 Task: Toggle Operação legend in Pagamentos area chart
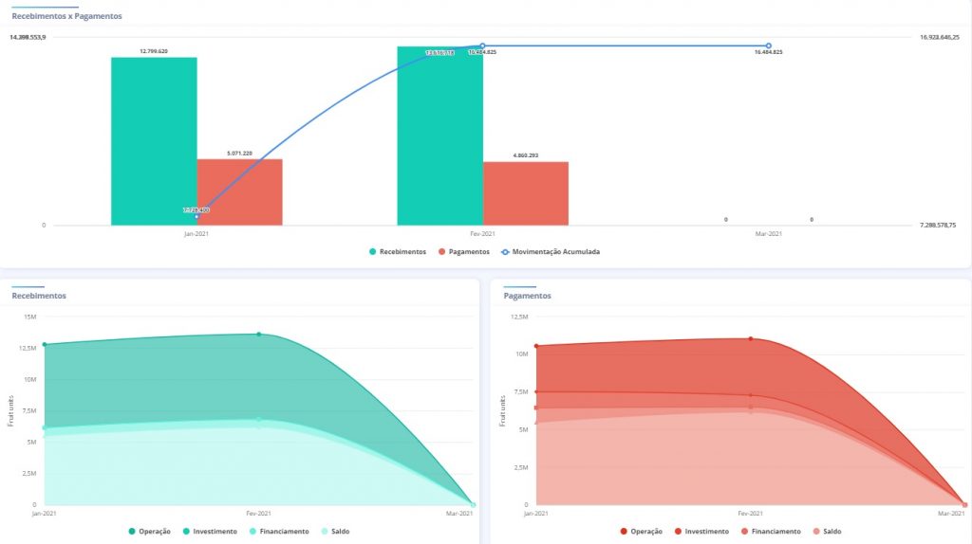point(641,532)
